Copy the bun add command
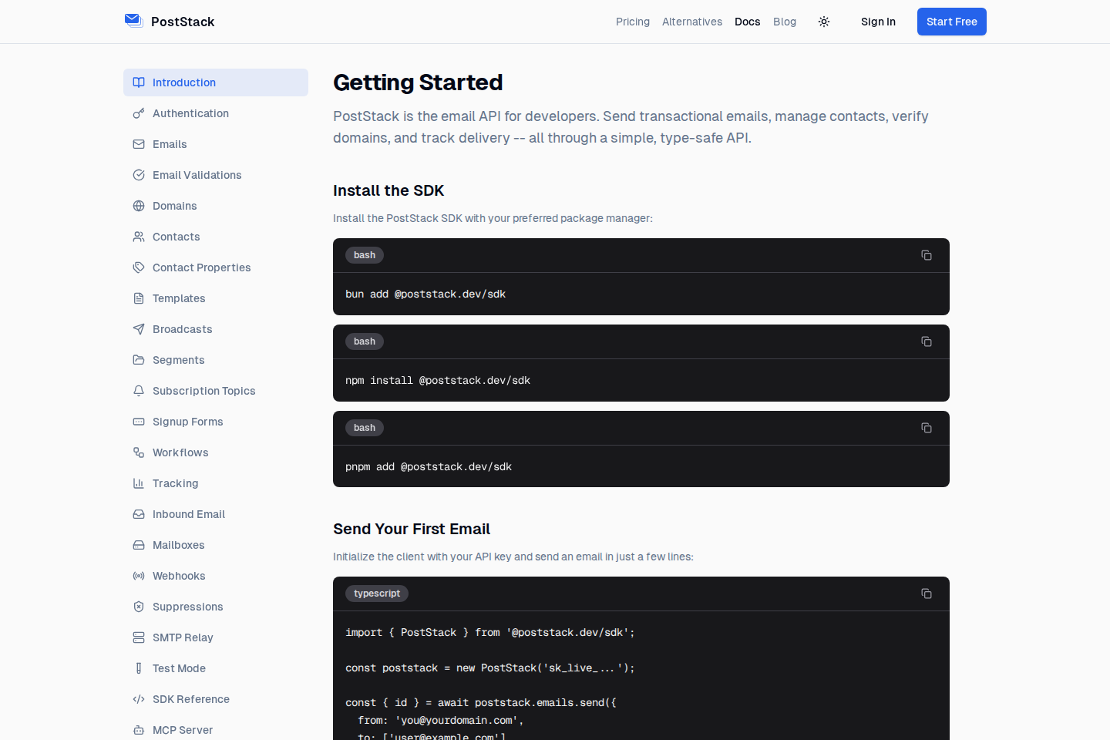Image resolution: width=1110 pixels, height=740 pixels. coord(927,255)
